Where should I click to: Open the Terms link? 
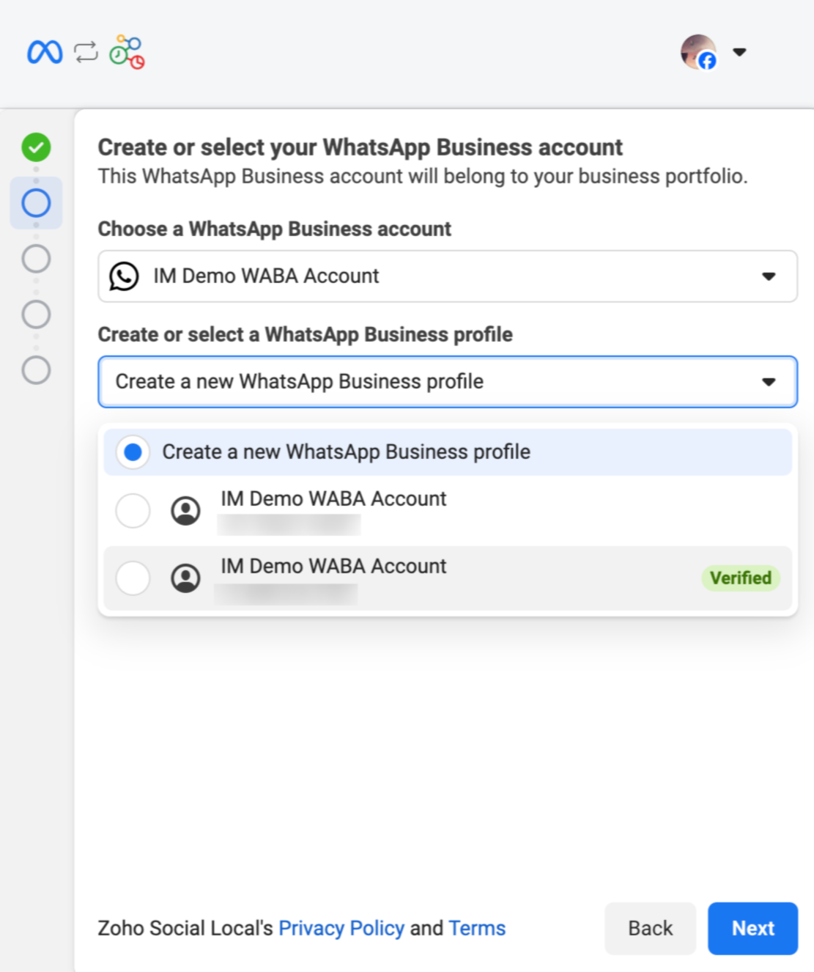pyautogui.click(x=477, y=928)
